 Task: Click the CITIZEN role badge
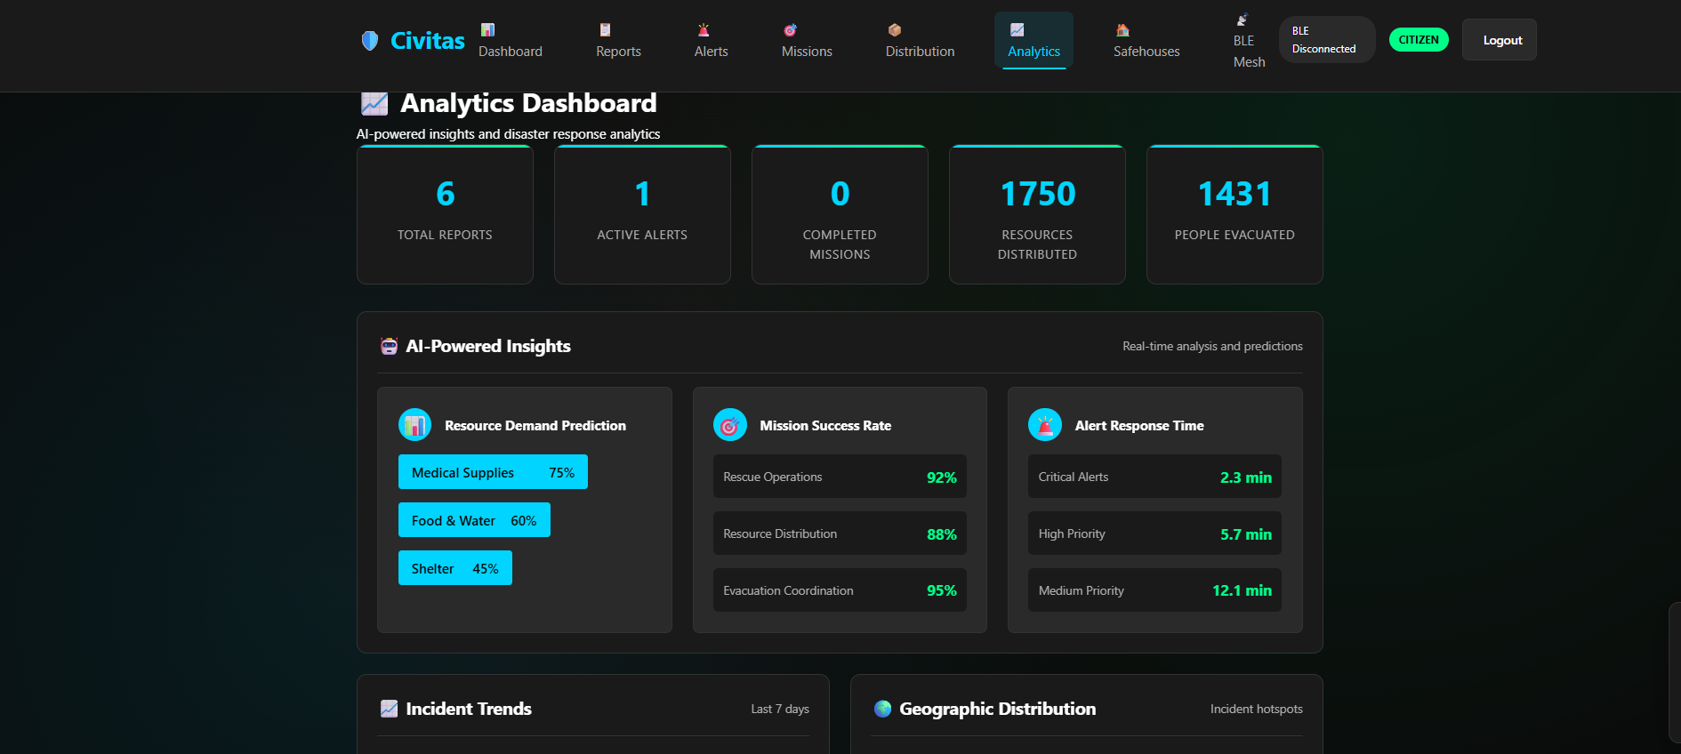point(1419,40)
